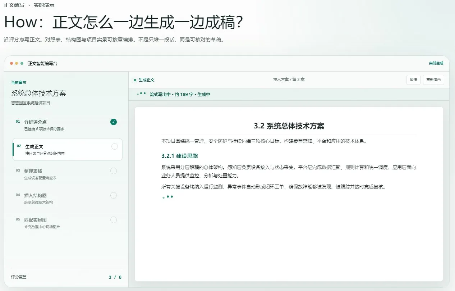Click the 实时演示 breadcrumb at top

(44, 5)
